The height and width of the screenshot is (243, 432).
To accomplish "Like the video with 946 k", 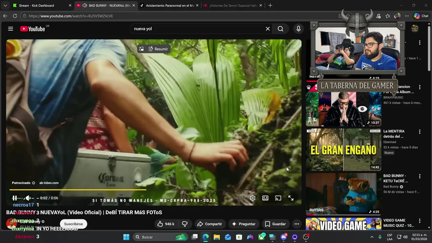I will pyautogui.click(x=166, y=224).
